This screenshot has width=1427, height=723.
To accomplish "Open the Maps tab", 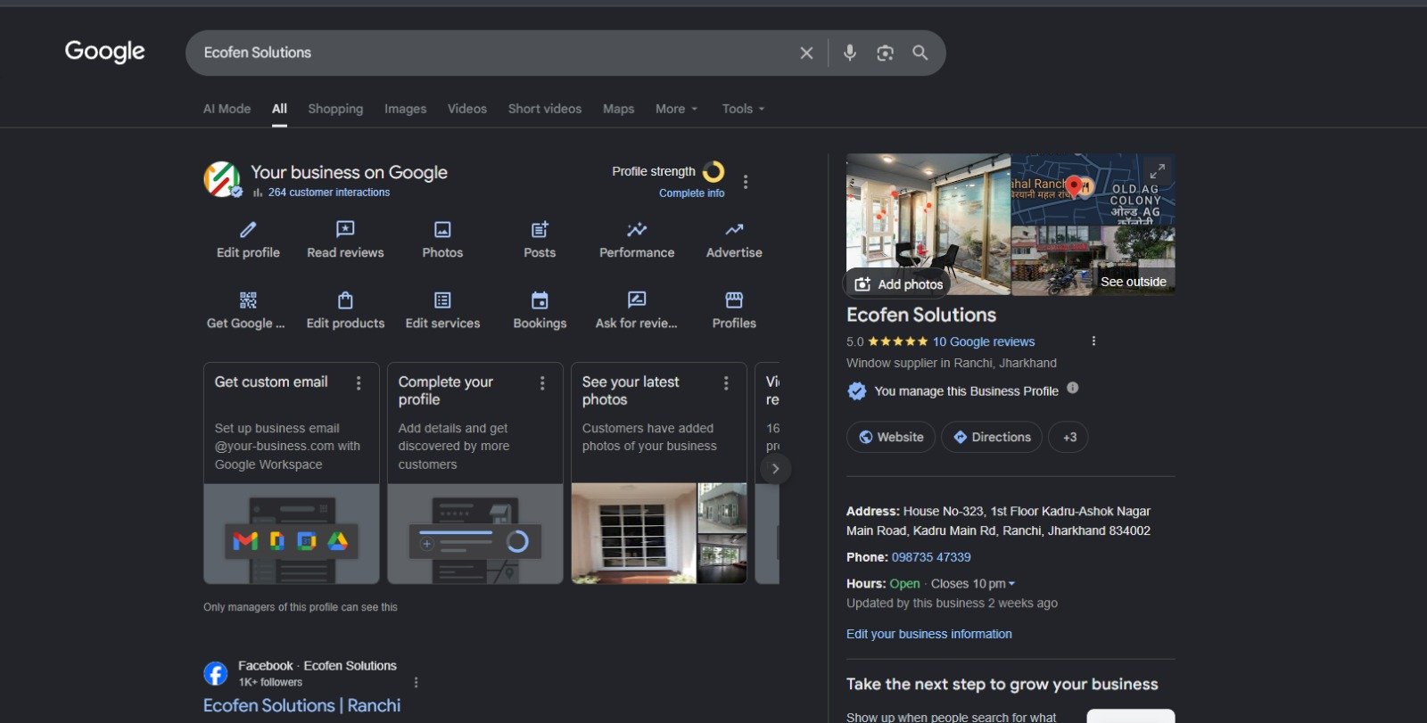I will click(x=618, y=109).
